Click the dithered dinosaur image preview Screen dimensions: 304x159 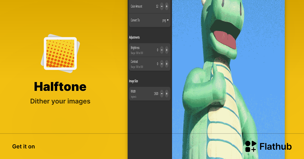coord(228,76)
